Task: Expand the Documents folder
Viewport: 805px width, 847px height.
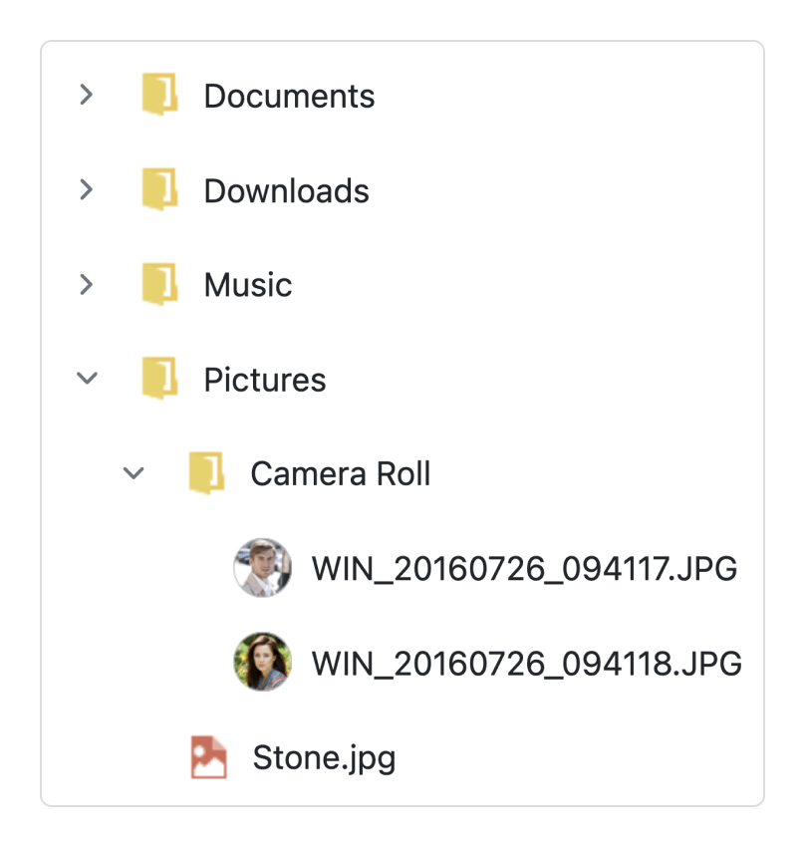Action: [x=87, y=95]
